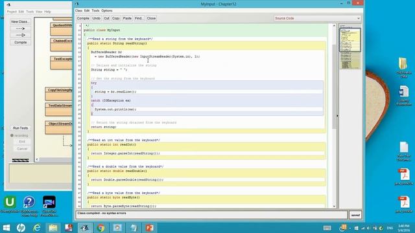Click the minimap collapse arrow handle
The width and height of the screenshot is (415, 233).
coord(337,116)
